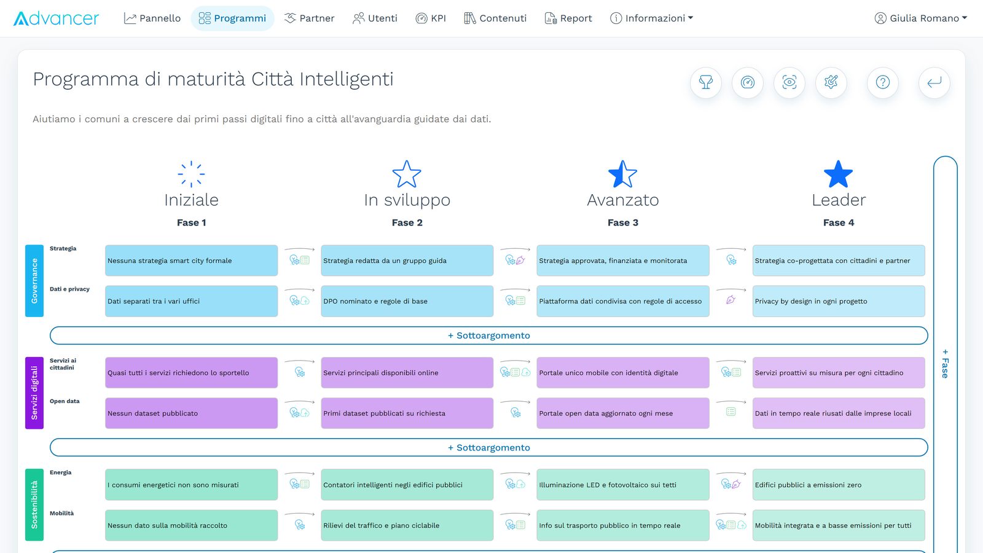Open the Report page
This screenshot has height=553, width=983.
(x=568, y=18)
